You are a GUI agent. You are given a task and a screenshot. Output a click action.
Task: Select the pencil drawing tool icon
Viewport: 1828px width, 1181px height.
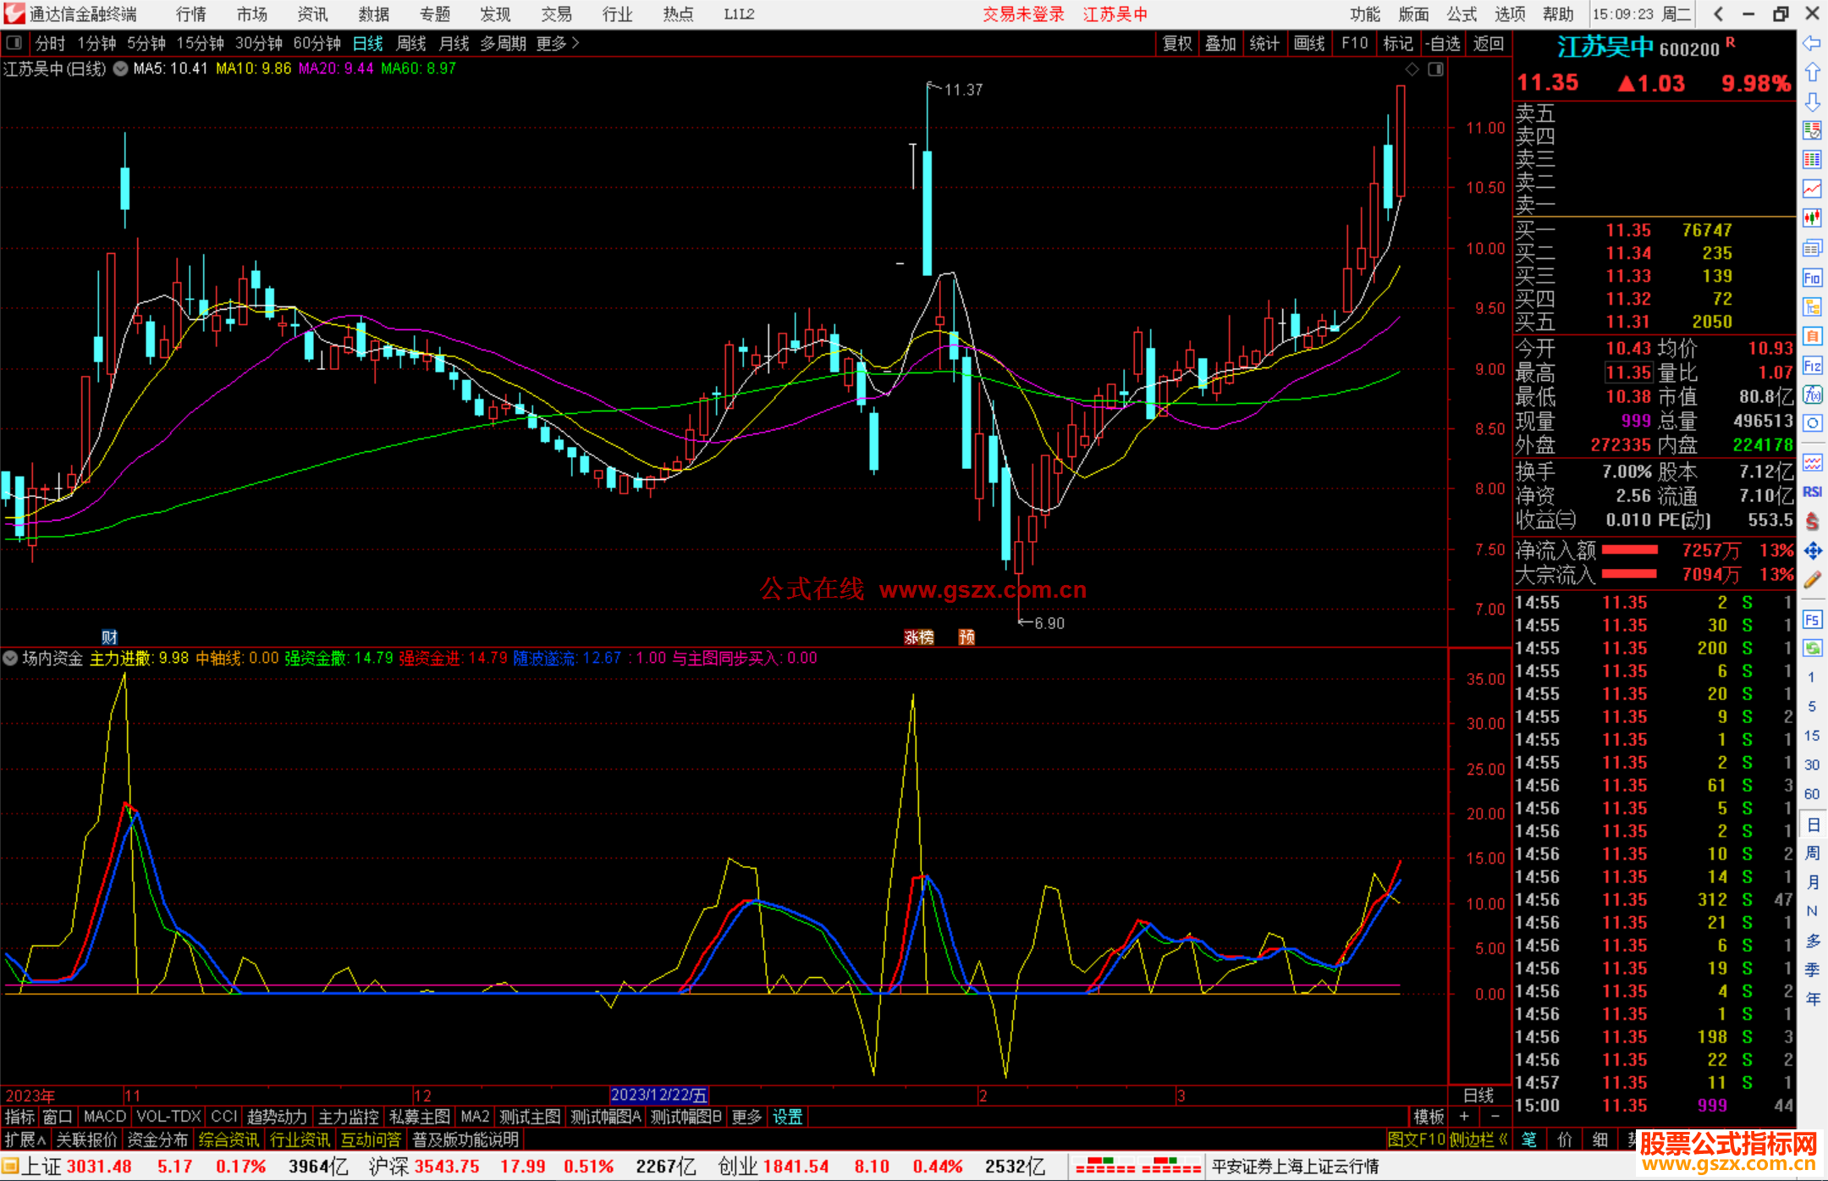point(1812,580)
